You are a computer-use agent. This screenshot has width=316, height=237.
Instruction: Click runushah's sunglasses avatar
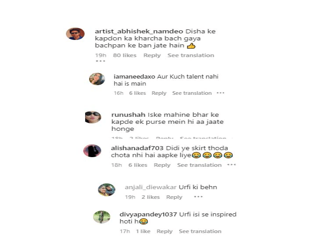coord(93,117)
